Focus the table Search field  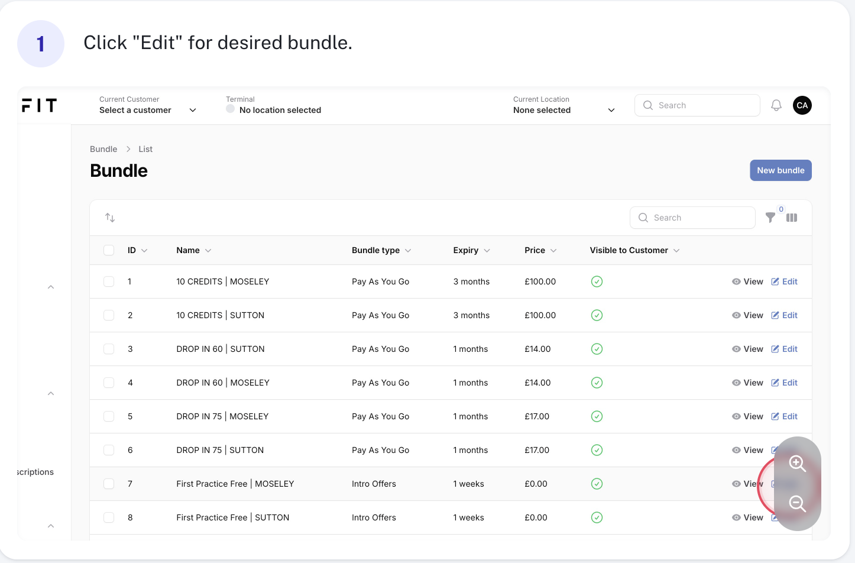[692, 218]
